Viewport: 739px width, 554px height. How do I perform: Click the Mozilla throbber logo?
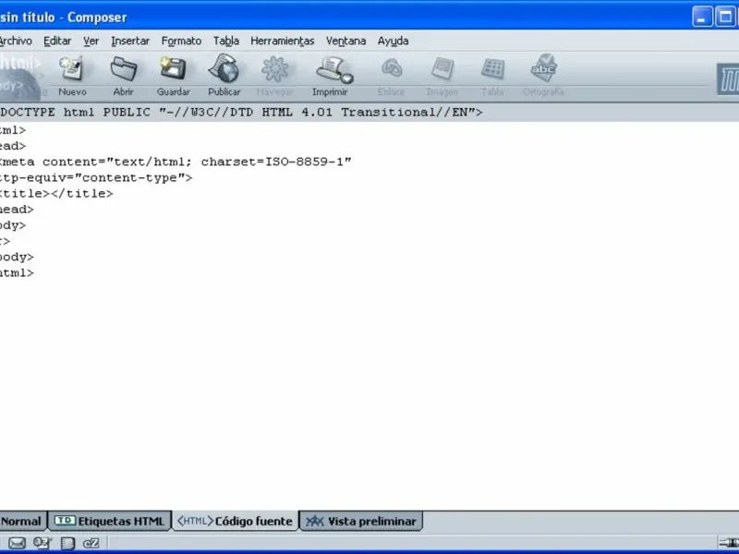(728, 79)
